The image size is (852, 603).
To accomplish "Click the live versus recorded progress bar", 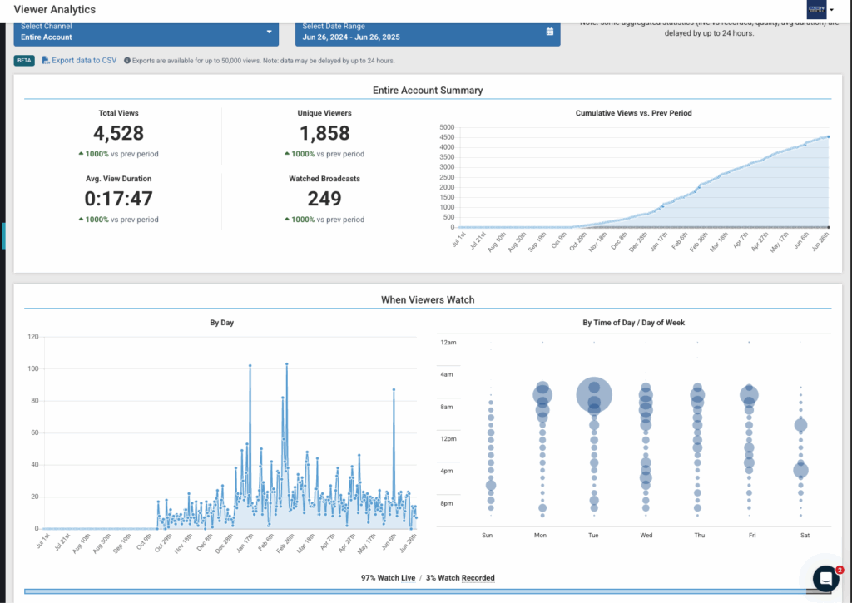I will coord(416,591).
